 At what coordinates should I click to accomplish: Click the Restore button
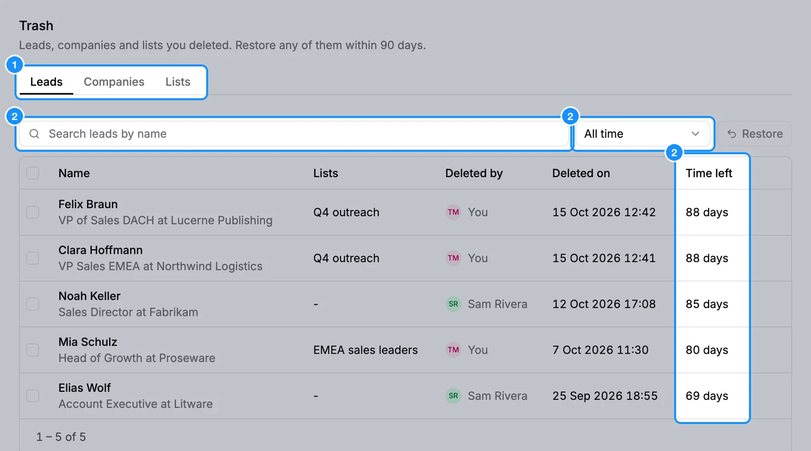pos(755,134)
